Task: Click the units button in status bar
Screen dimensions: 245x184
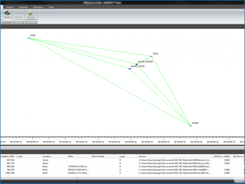Action: [238, 181]
